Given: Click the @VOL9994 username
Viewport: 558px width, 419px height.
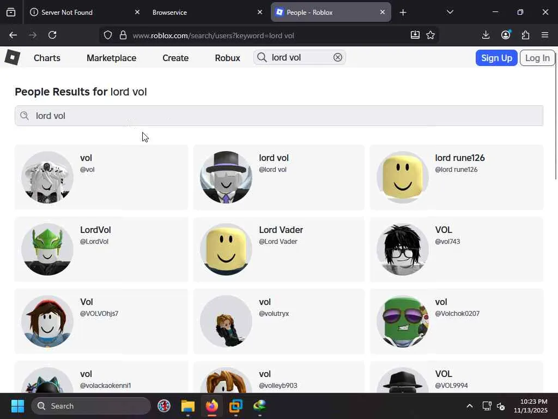Looking at the screenshot, I should coord(451,386).
